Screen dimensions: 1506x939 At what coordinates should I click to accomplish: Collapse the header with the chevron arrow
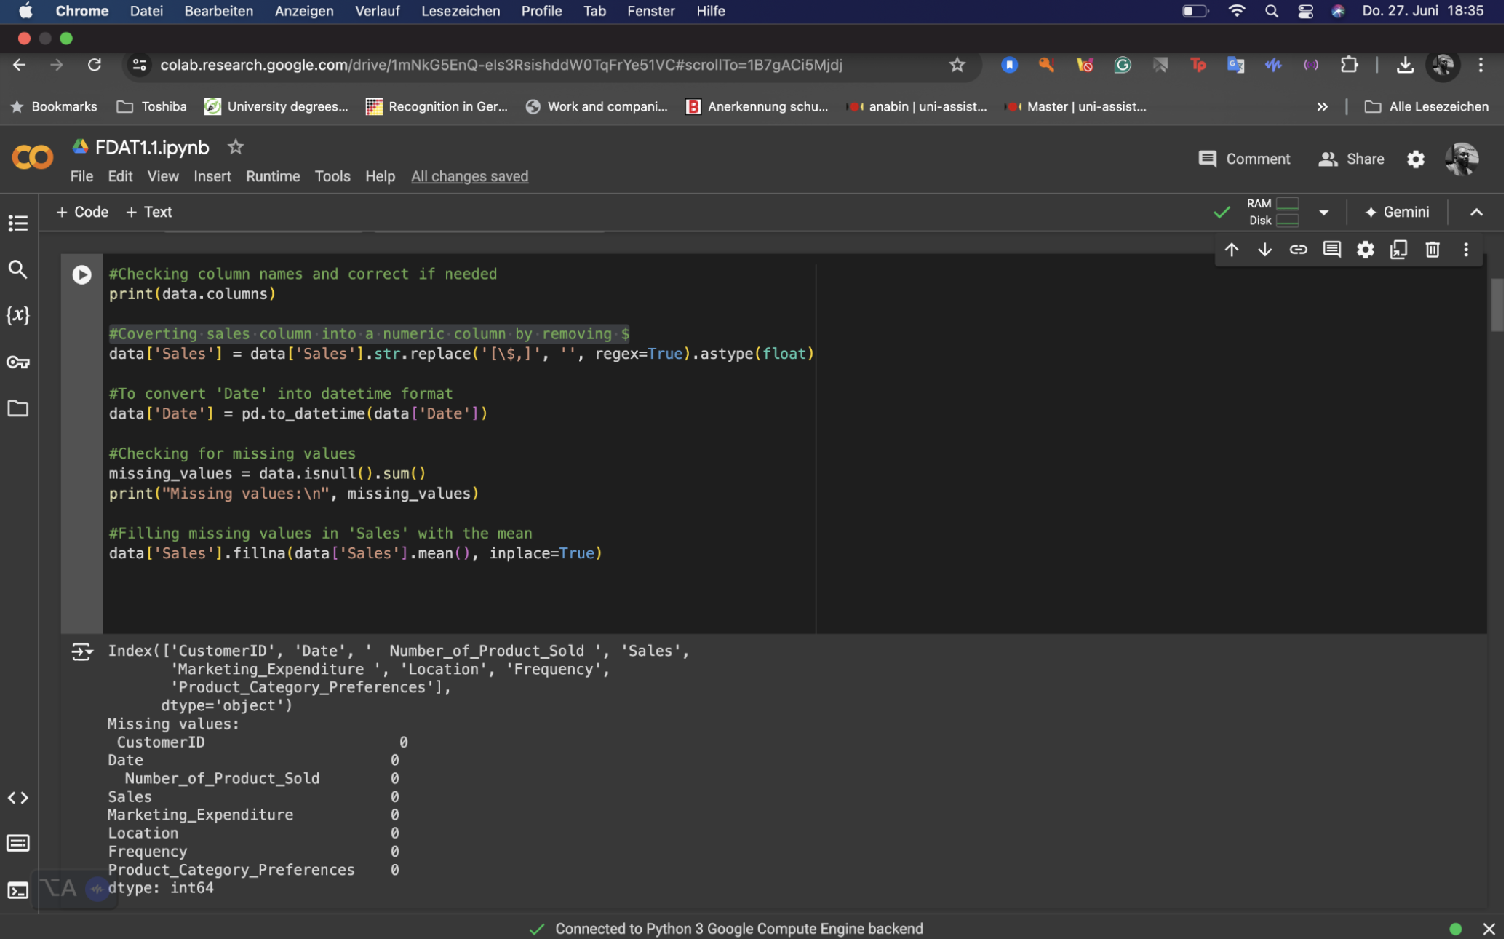coord(1475,213)
